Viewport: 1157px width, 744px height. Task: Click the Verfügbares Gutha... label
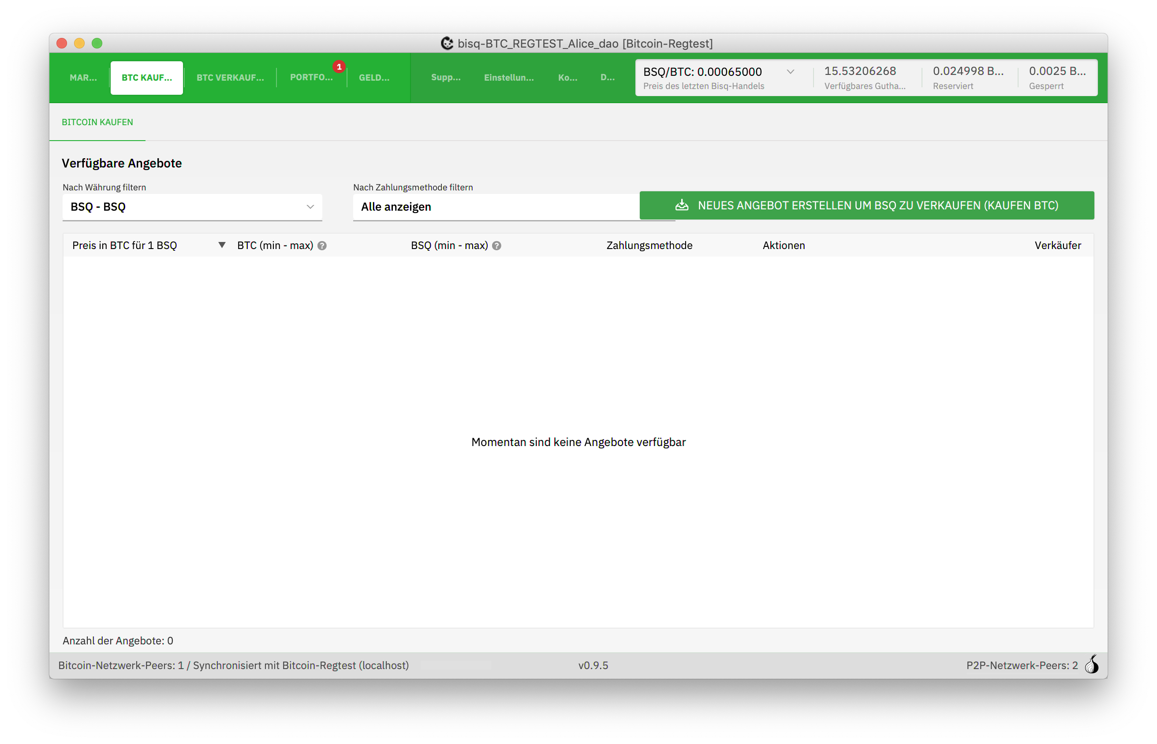(x=865, y=86)
